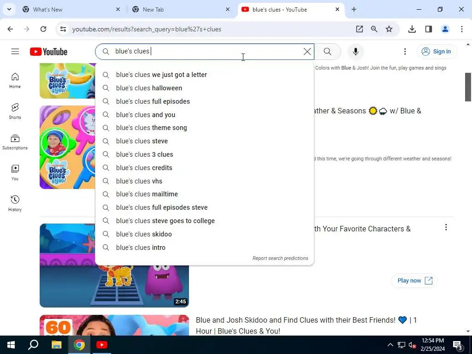
Task: Click the address bar URL
Action: point(147,29)
